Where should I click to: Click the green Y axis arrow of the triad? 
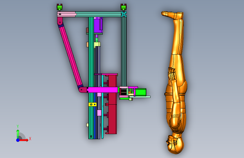click(18, 134)
